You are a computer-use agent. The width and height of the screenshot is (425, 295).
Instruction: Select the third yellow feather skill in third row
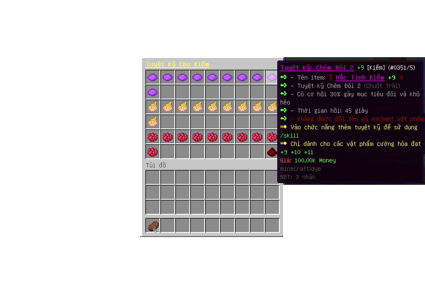tap(183, 107)
